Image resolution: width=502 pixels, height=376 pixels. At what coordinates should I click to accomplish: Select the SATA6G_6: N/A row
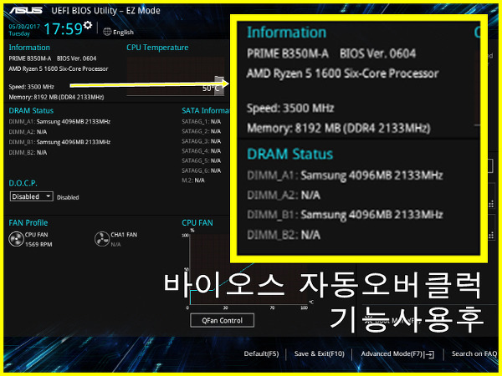click(201, 170)
